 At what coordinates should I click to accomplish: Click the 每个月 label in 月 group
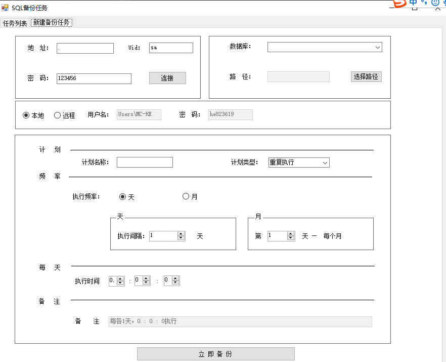coord(333,236)
